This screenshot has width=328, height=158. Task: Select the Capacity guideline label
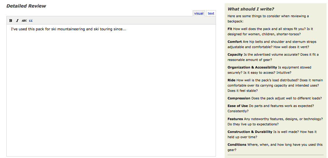(x=235, y=55)
